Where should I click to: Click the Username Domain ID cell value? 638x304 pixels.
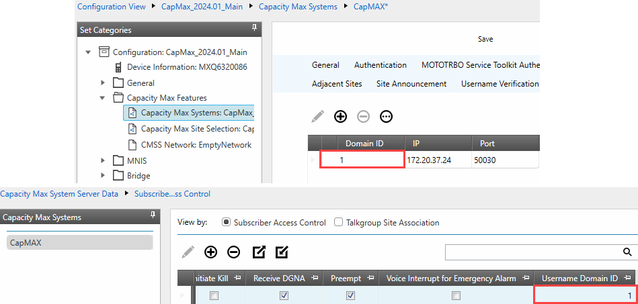pos(585,296)
